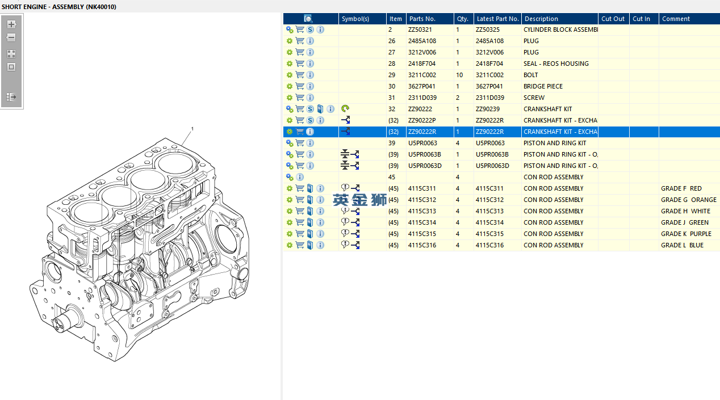Click the magnifier search icon in table header

(x=308, y=19)
